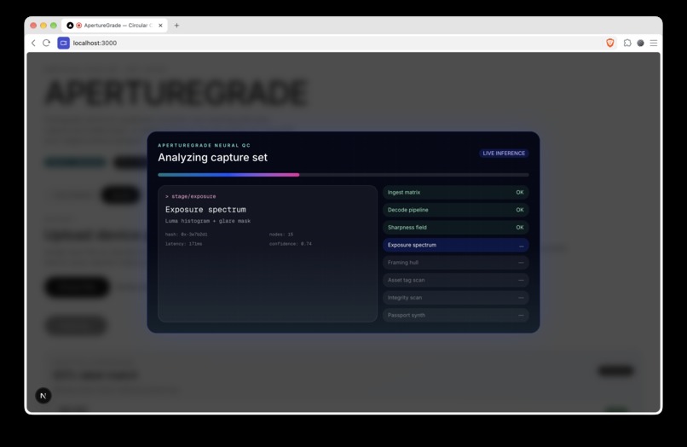This screenshot has width=687, height=447.
Task: Select the Ingest matrix stage row
Action: point(456,192)
